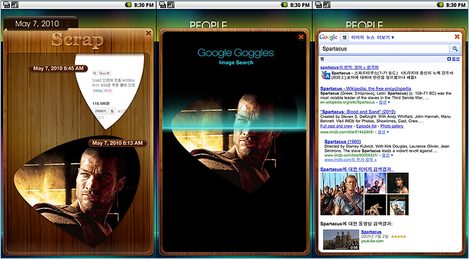Click the small search icon inside the scrapped shopping clip

pyautogui.click(x=94, y=73)
